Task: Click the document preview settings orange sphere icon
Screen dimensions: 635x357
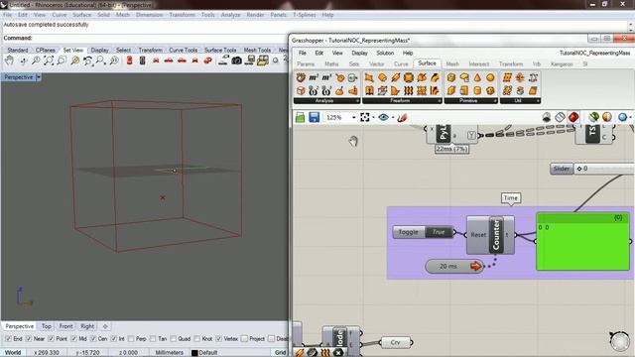Action: (x=607, y=117)
